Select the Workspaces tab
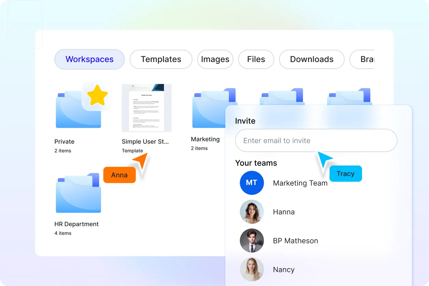The image size is (429, 286). point(89,59)
